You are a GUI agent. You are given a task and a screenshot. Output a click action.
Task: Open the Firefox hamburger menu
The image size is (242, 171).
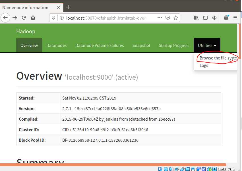coord(235,18)
